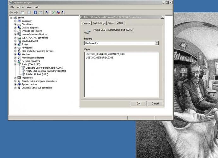
Task: Click the Disk drives icon in tree
Action: click(x=19, y=24)
